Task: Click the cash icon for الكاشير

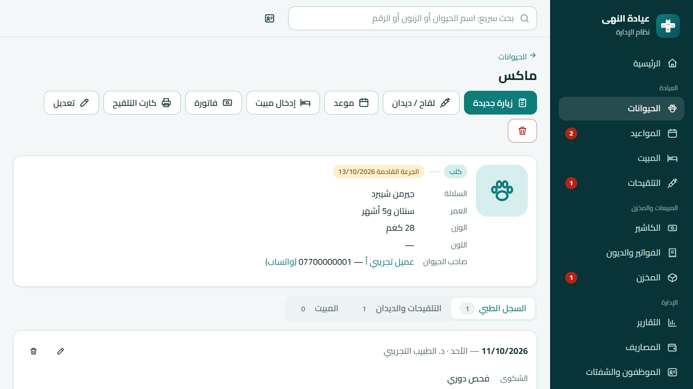Action: tap(672, 228)
